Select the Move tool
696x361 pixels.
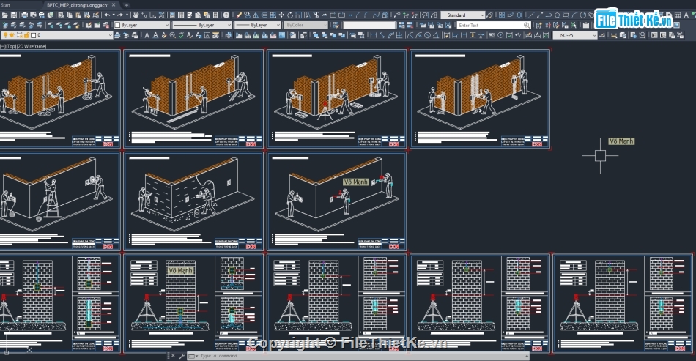pyautogui.click(x=281, y=15)
